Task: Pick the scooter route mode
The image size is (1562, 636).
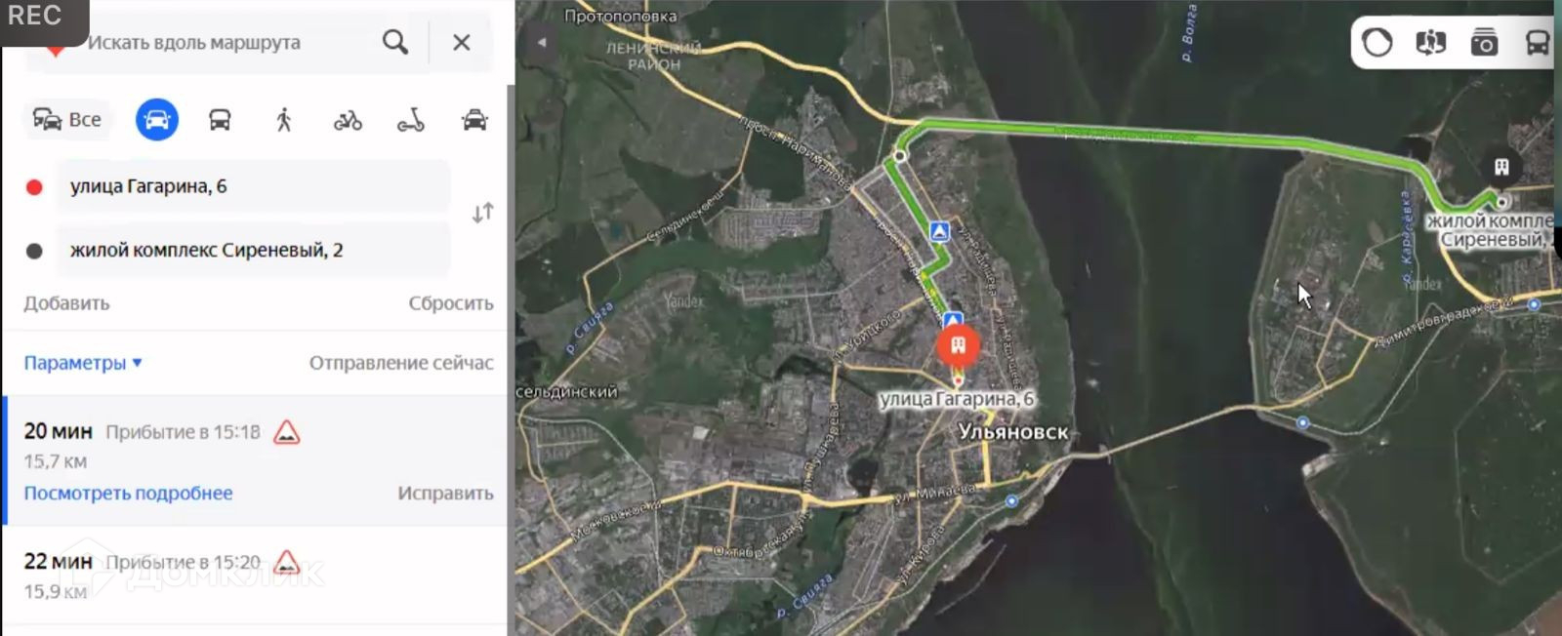Action: point(411,121)
